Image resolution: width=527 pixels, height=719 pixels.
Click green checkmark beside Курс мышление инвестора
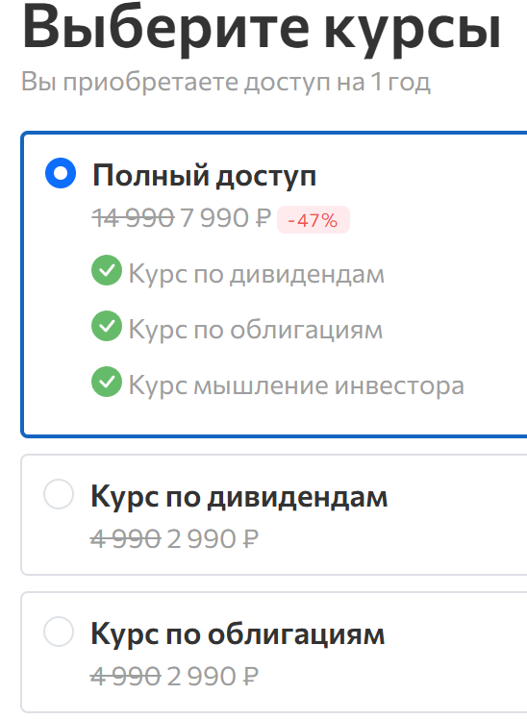(107, 382)
